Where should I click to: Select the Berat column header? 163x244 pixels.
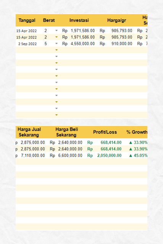(49, 20)
